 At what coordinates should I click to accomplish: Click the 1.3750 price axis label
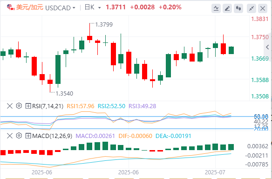coord(260,37)
